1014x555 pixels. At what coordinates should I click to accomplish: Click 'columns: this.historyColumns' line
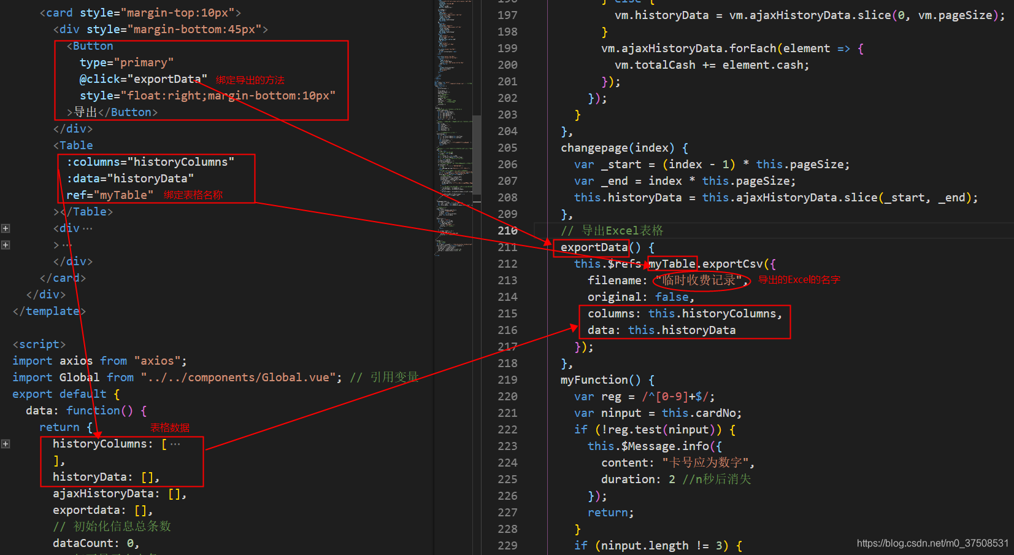[685, 314]
